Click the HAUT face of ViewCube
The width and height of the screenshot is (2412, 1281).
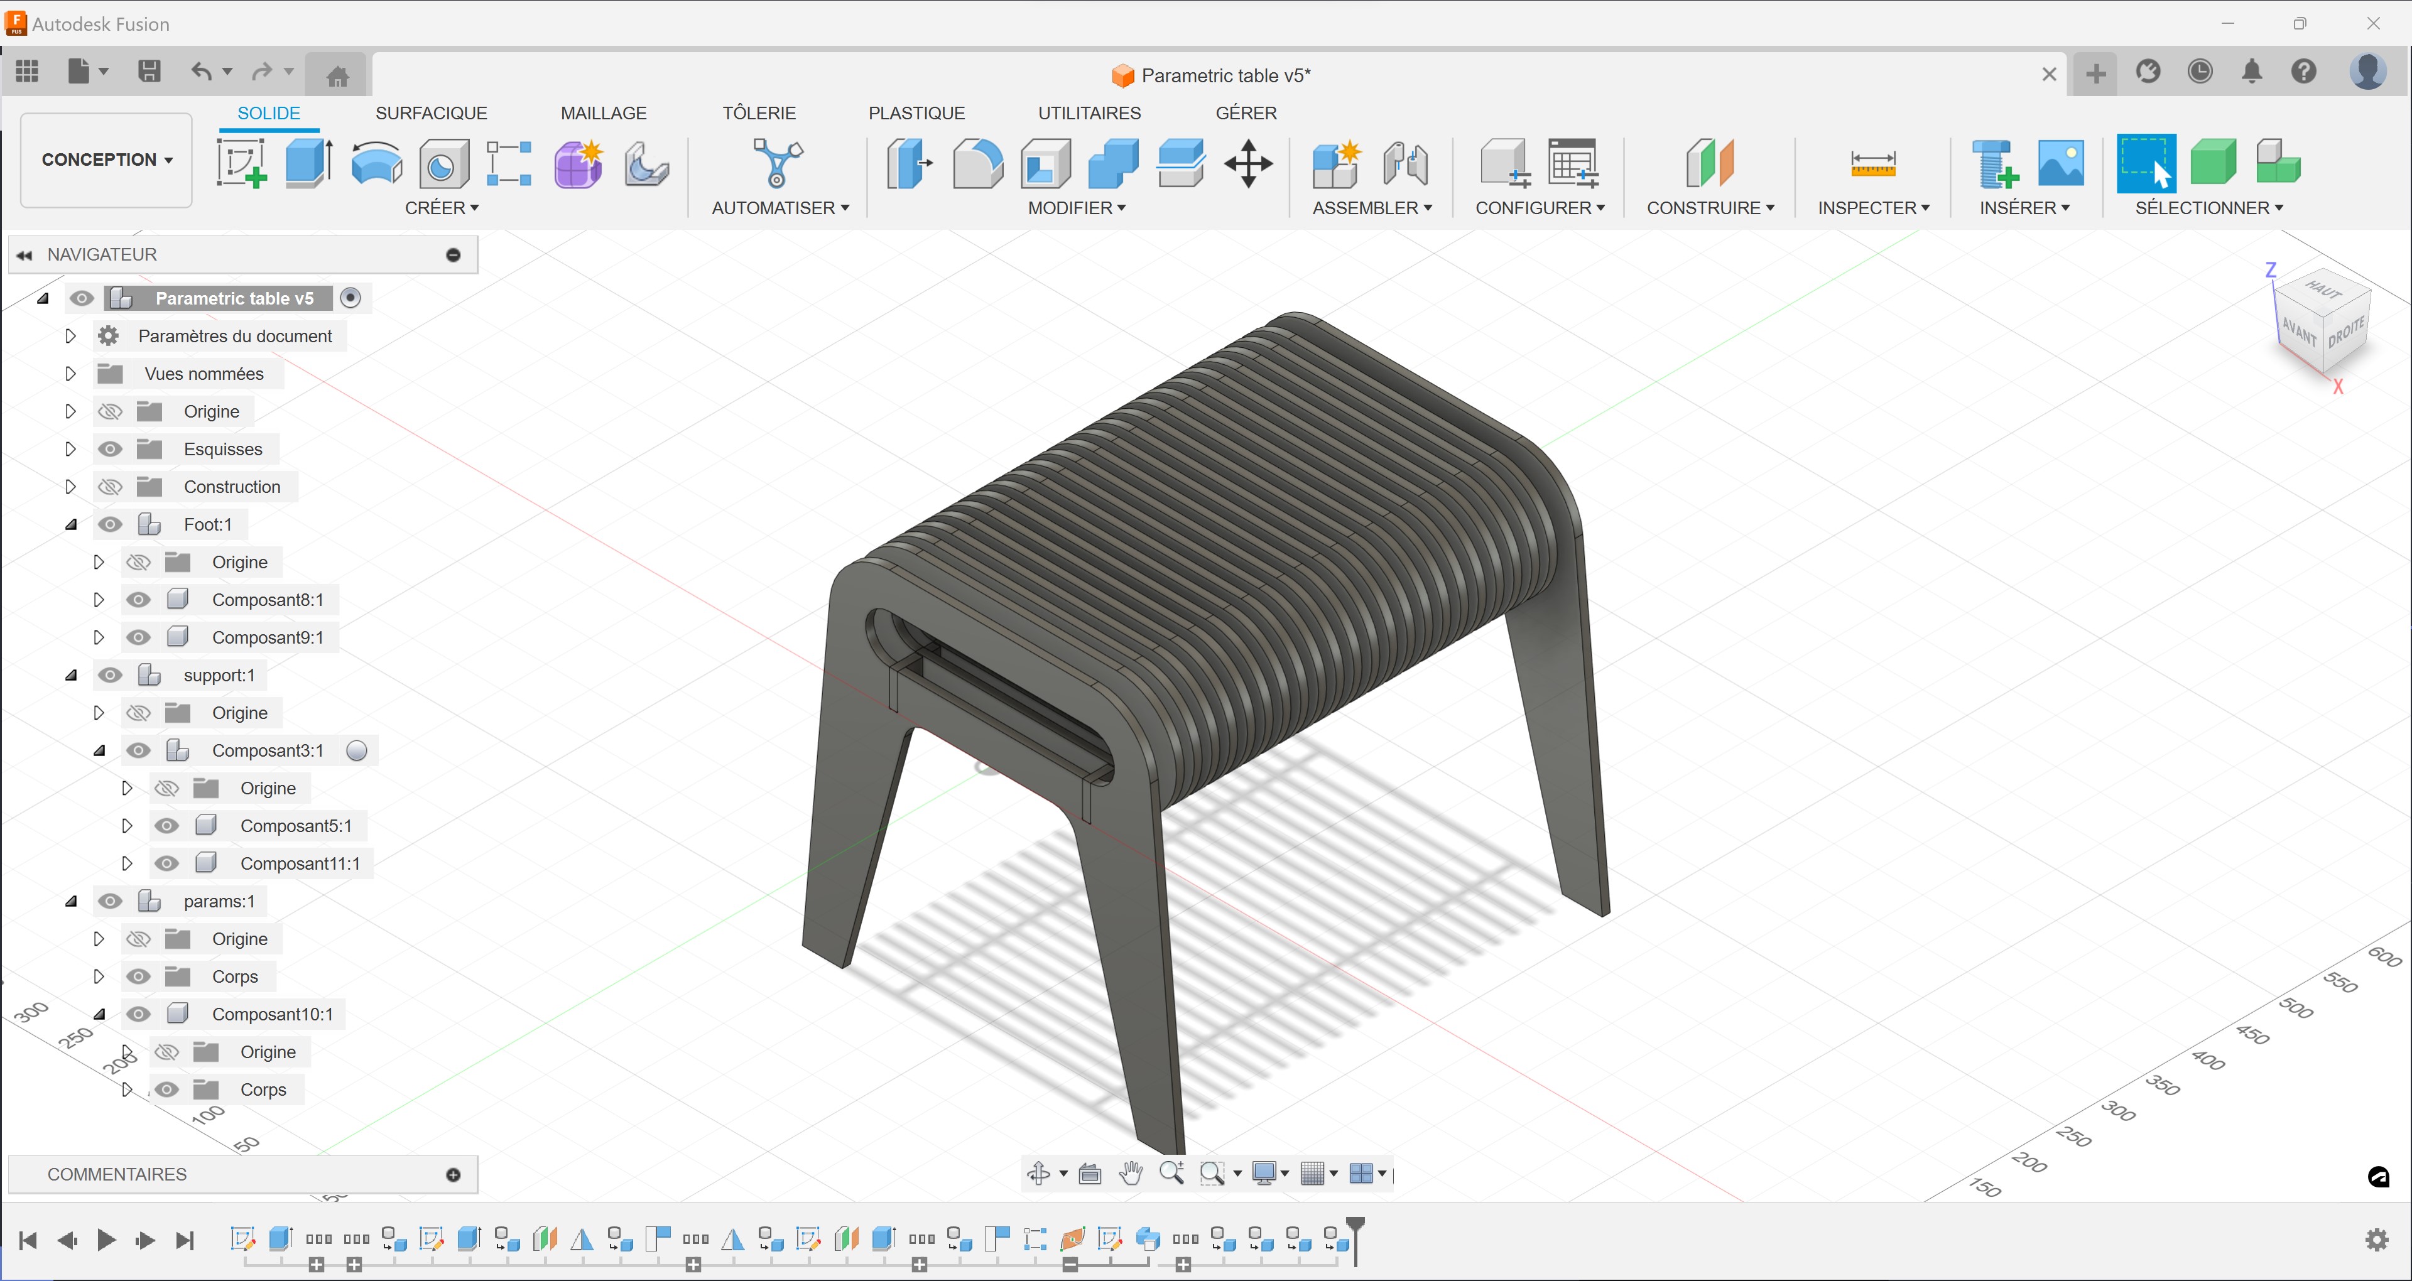click(2323, 290)
